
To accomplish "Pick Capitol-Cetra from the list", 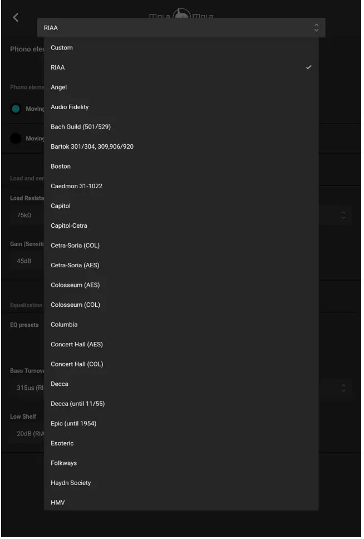I will tap(69, 226).
